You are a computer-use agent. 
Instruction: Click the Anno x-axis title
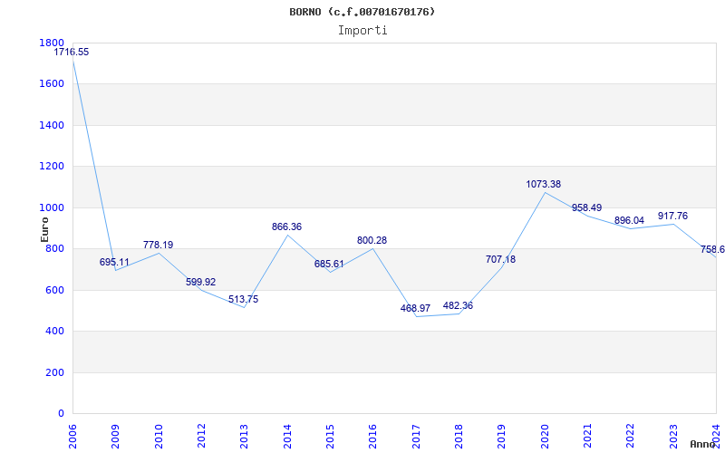click(x=702, y=444)
